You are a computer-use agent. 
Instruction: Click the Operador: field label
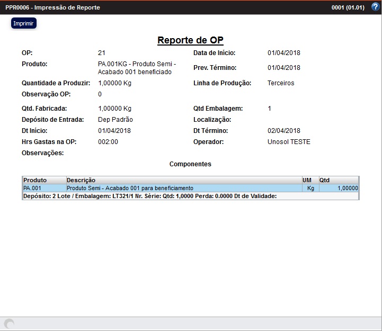[x=209, y=142]
